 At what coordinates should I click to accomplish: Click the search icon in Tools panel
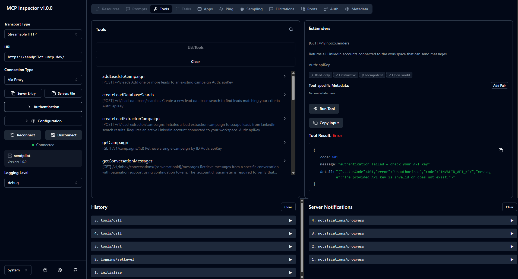[x=291, y=29]
